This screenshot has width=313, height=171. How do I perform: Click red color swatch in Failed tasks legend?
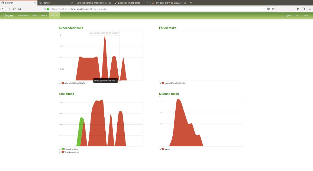(163, 83)
